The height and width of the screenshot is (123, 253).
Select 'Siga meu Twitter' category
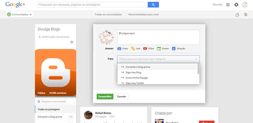pos(157,83)
